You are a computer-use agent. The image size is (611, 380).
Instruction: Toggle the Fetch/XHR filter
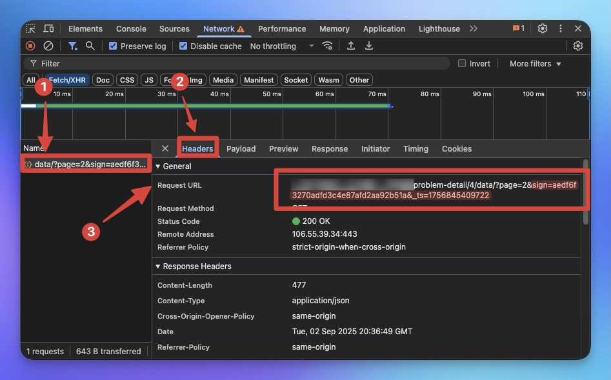[67, 80]
